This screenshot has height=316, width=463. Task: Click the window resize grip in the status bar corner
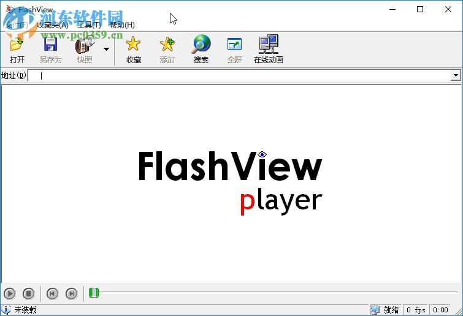[x=459, y=311]
